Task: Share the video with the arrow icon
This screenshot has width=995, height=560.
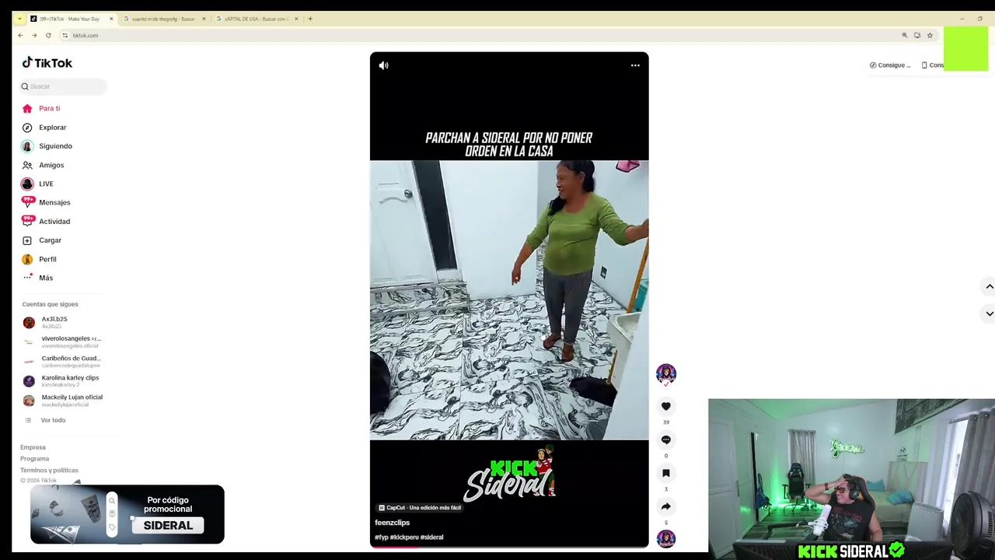Action: pyautogui.click(x=666, y=506)
